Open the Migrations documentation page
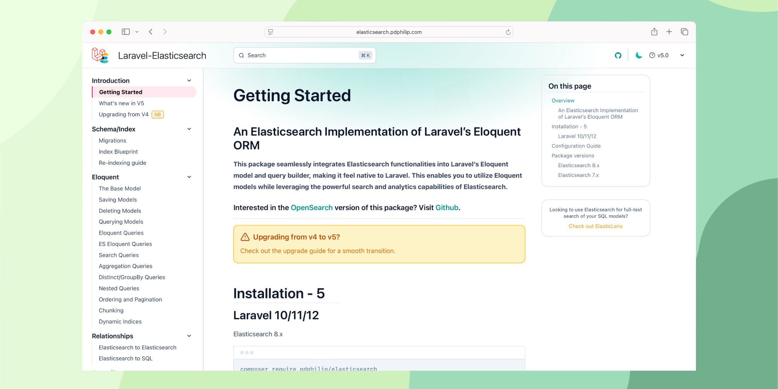The height and width of the screenshot is (389, 778). (112, 140)
